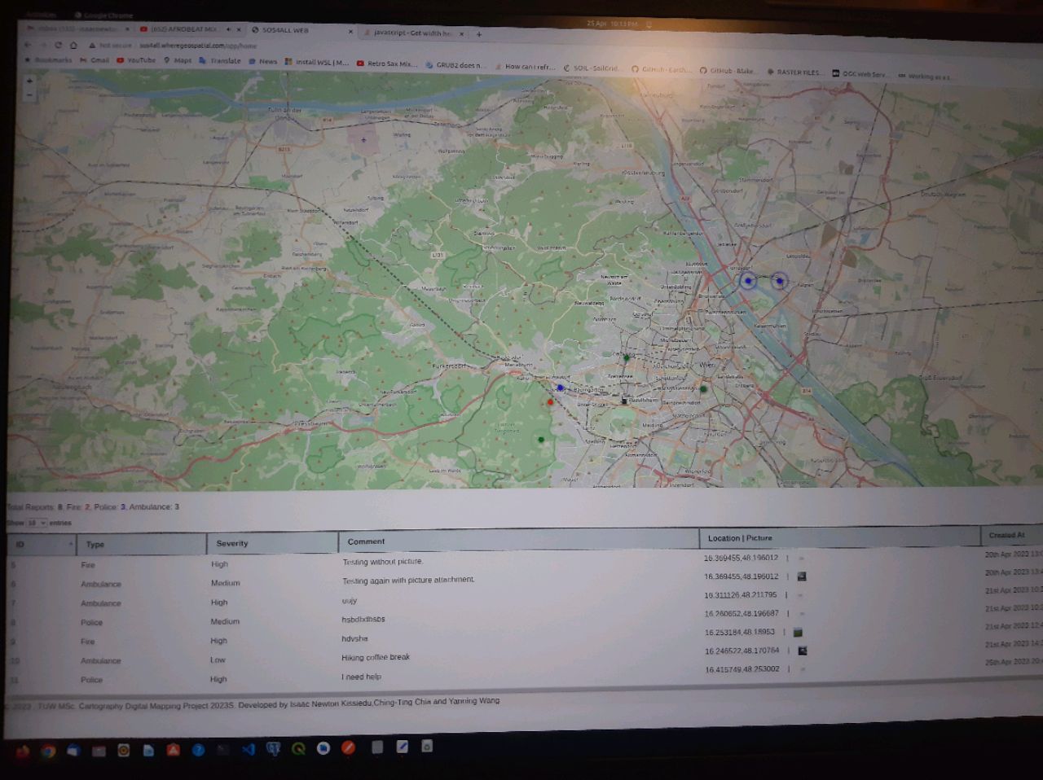Click the map zoom in plus button
1043x780 pixels.
[x=29, y=81]
